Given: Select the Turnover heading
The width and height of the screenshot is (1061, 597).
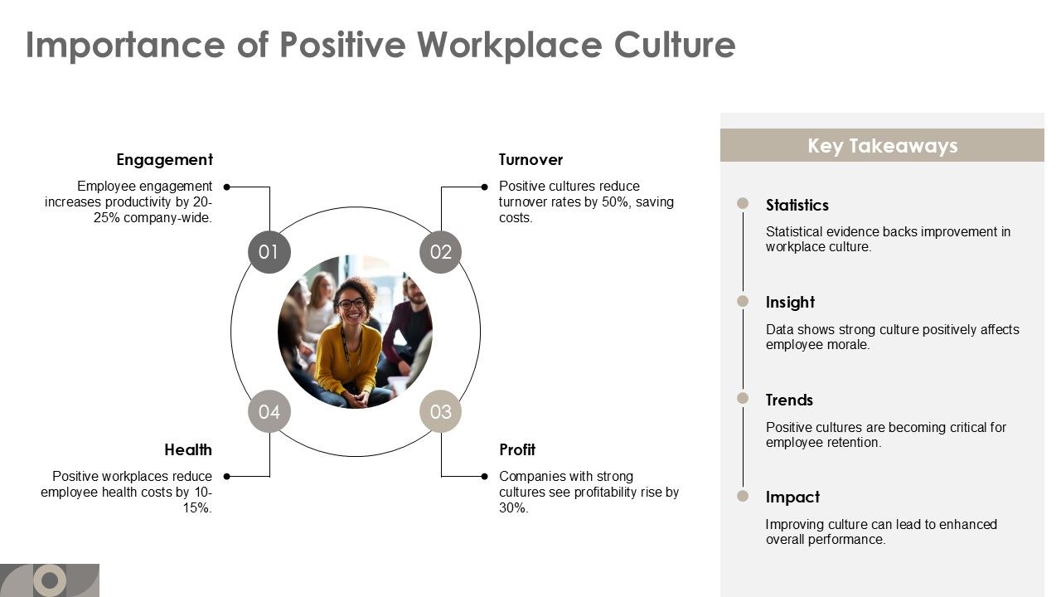Looking at the screenshot, I should [x=530, y=159].
